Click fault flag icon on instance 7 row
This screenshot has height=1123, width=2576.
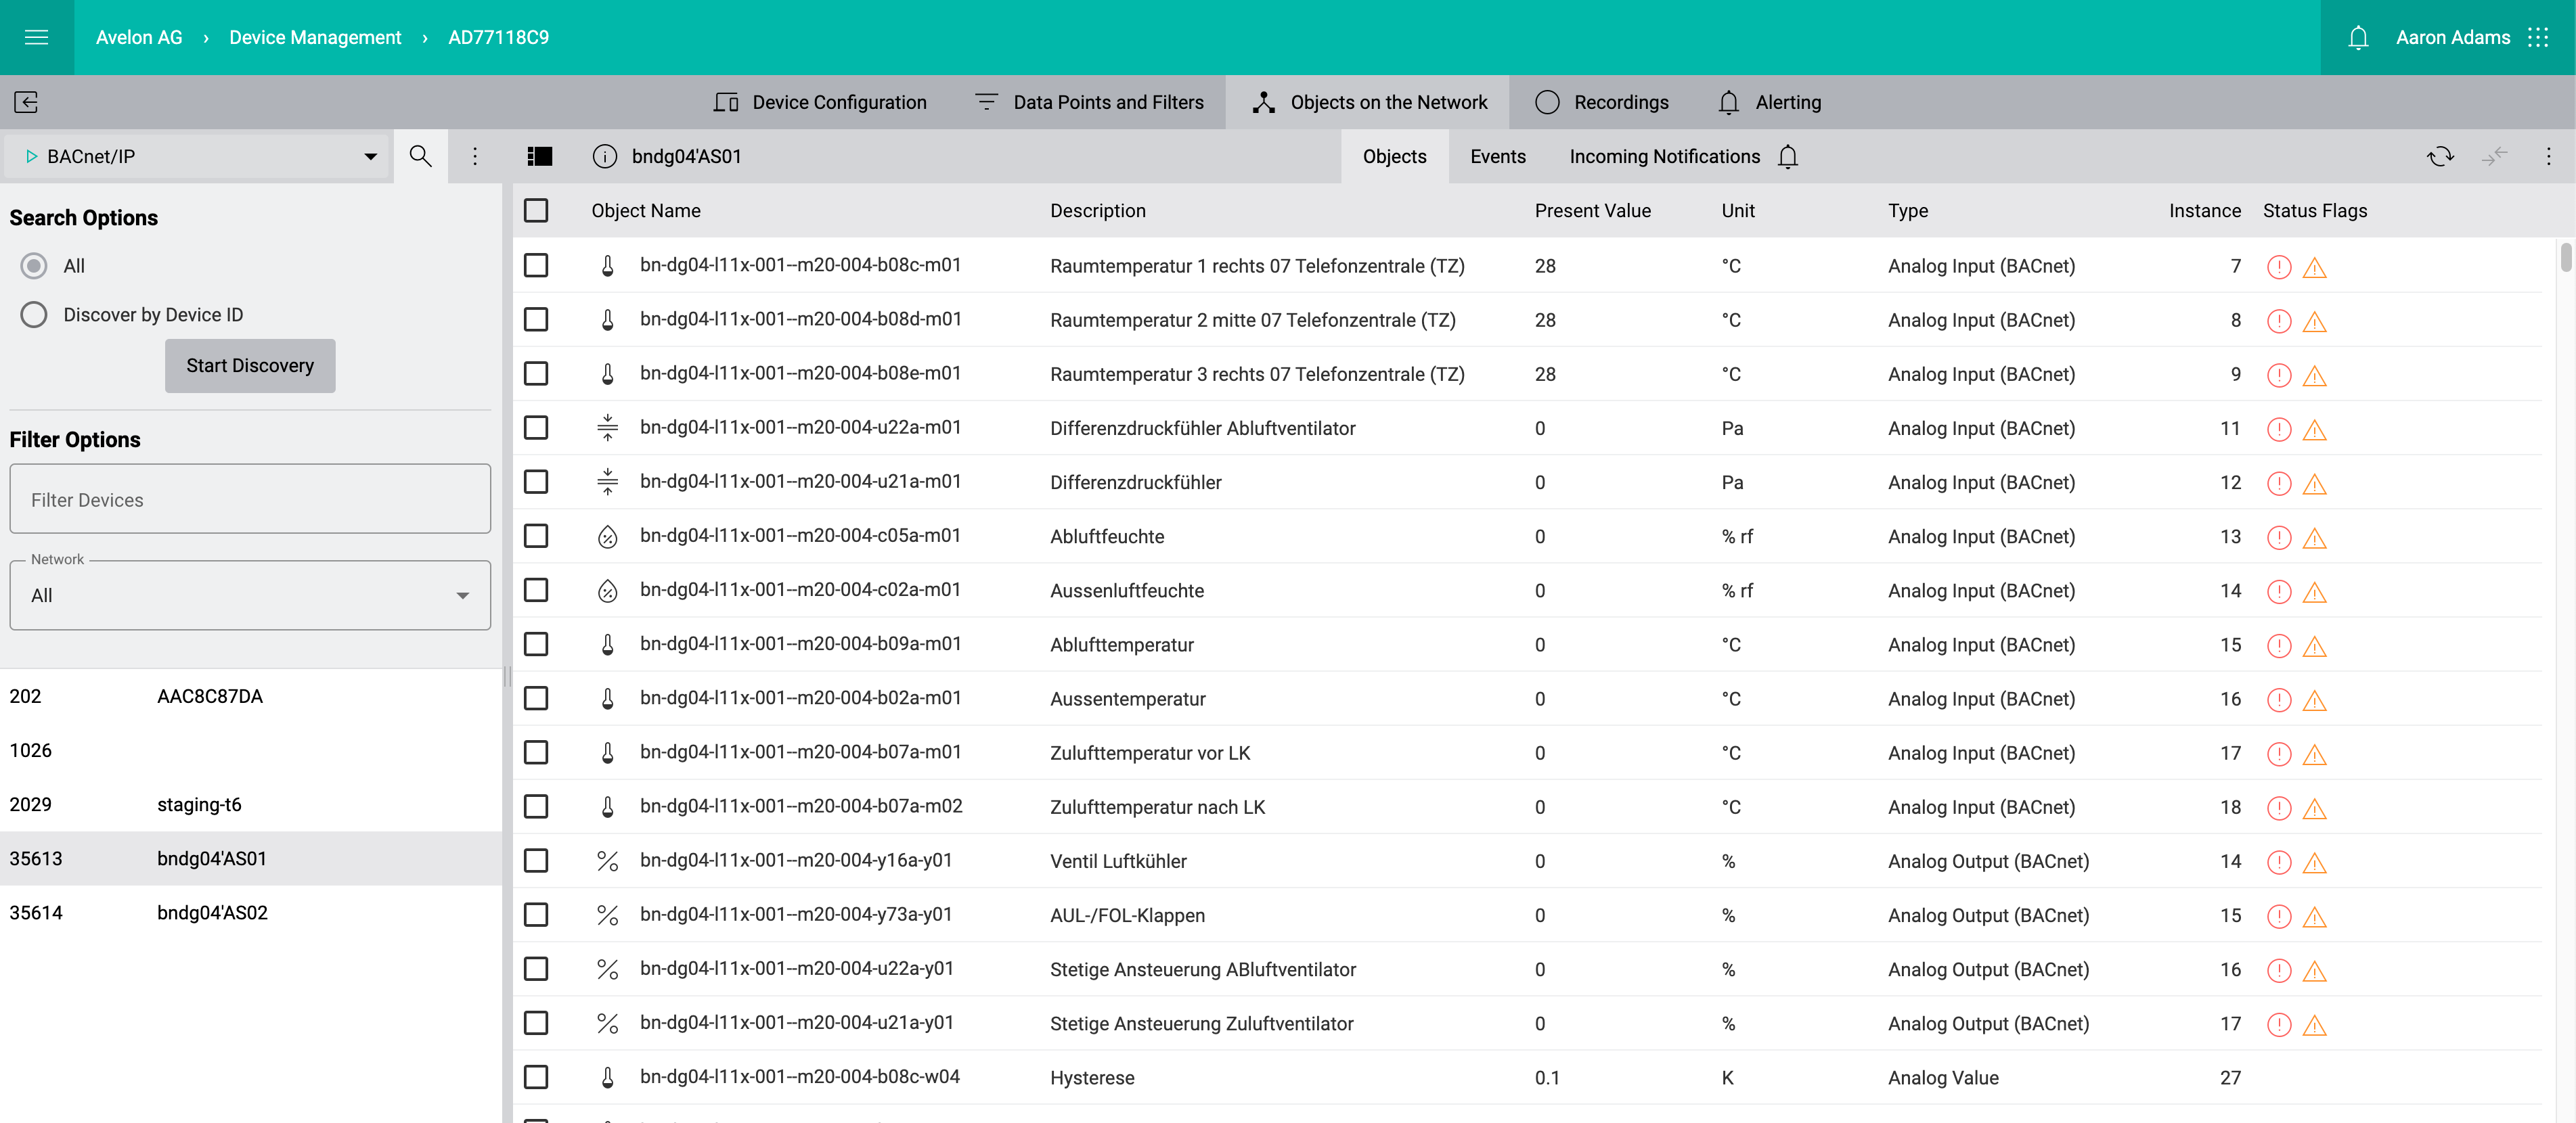pos(2278,267)
